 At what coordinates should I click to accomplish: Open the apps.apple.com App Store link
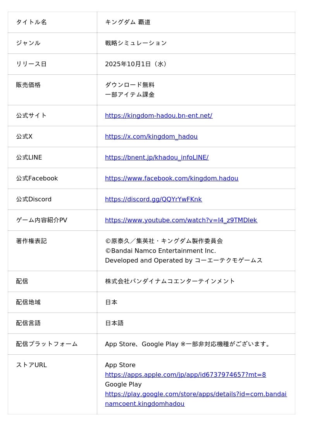pos(185,374)
